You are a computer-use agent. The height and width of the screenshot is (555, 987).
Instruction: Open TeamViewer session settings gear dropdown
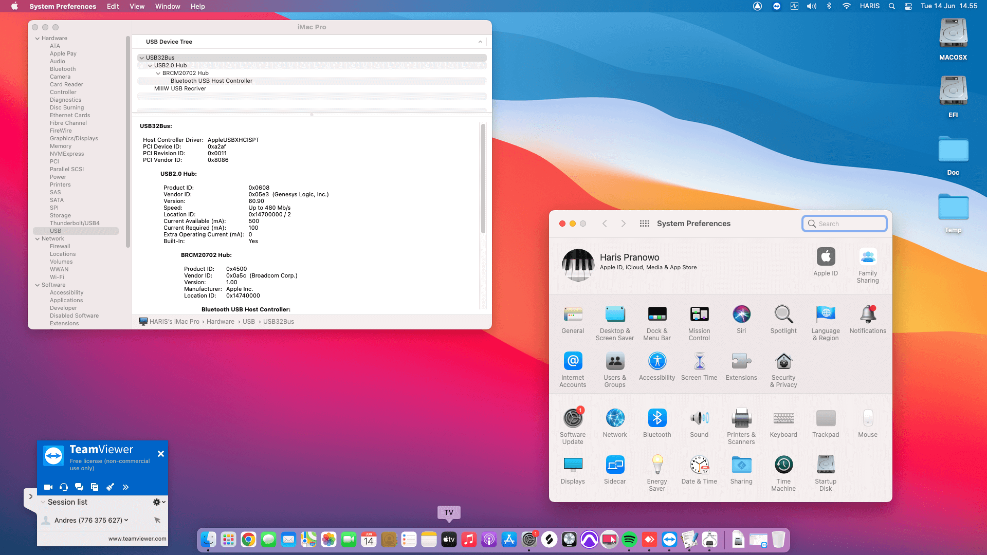point(159,502)
